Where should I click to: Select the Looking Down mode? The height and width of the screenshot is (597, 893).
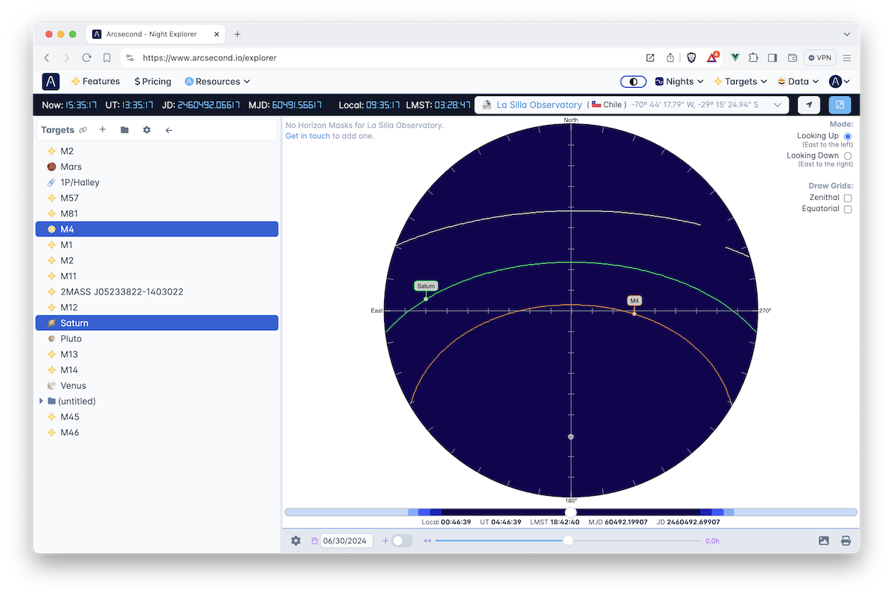pos(848,156)
